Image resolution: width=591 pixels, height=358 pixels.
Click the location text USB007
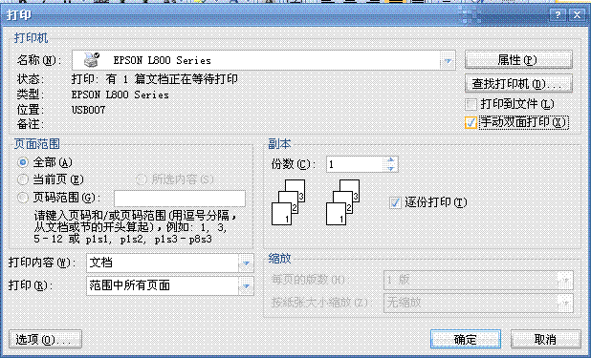(x=89, y=110)
